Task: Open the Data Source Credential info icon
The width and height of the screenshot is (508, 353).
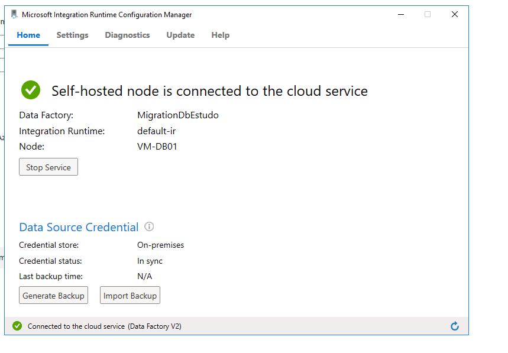Action: point(149,227)
